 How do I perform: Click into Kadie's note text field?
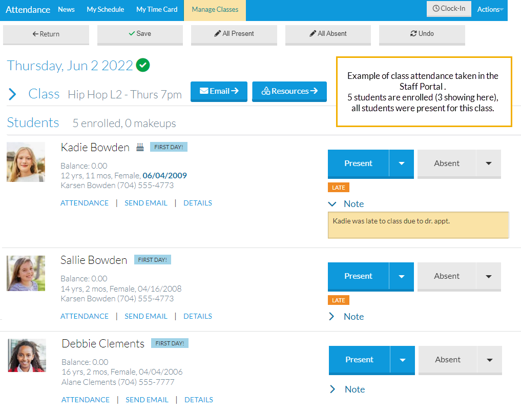pos(419,225)
